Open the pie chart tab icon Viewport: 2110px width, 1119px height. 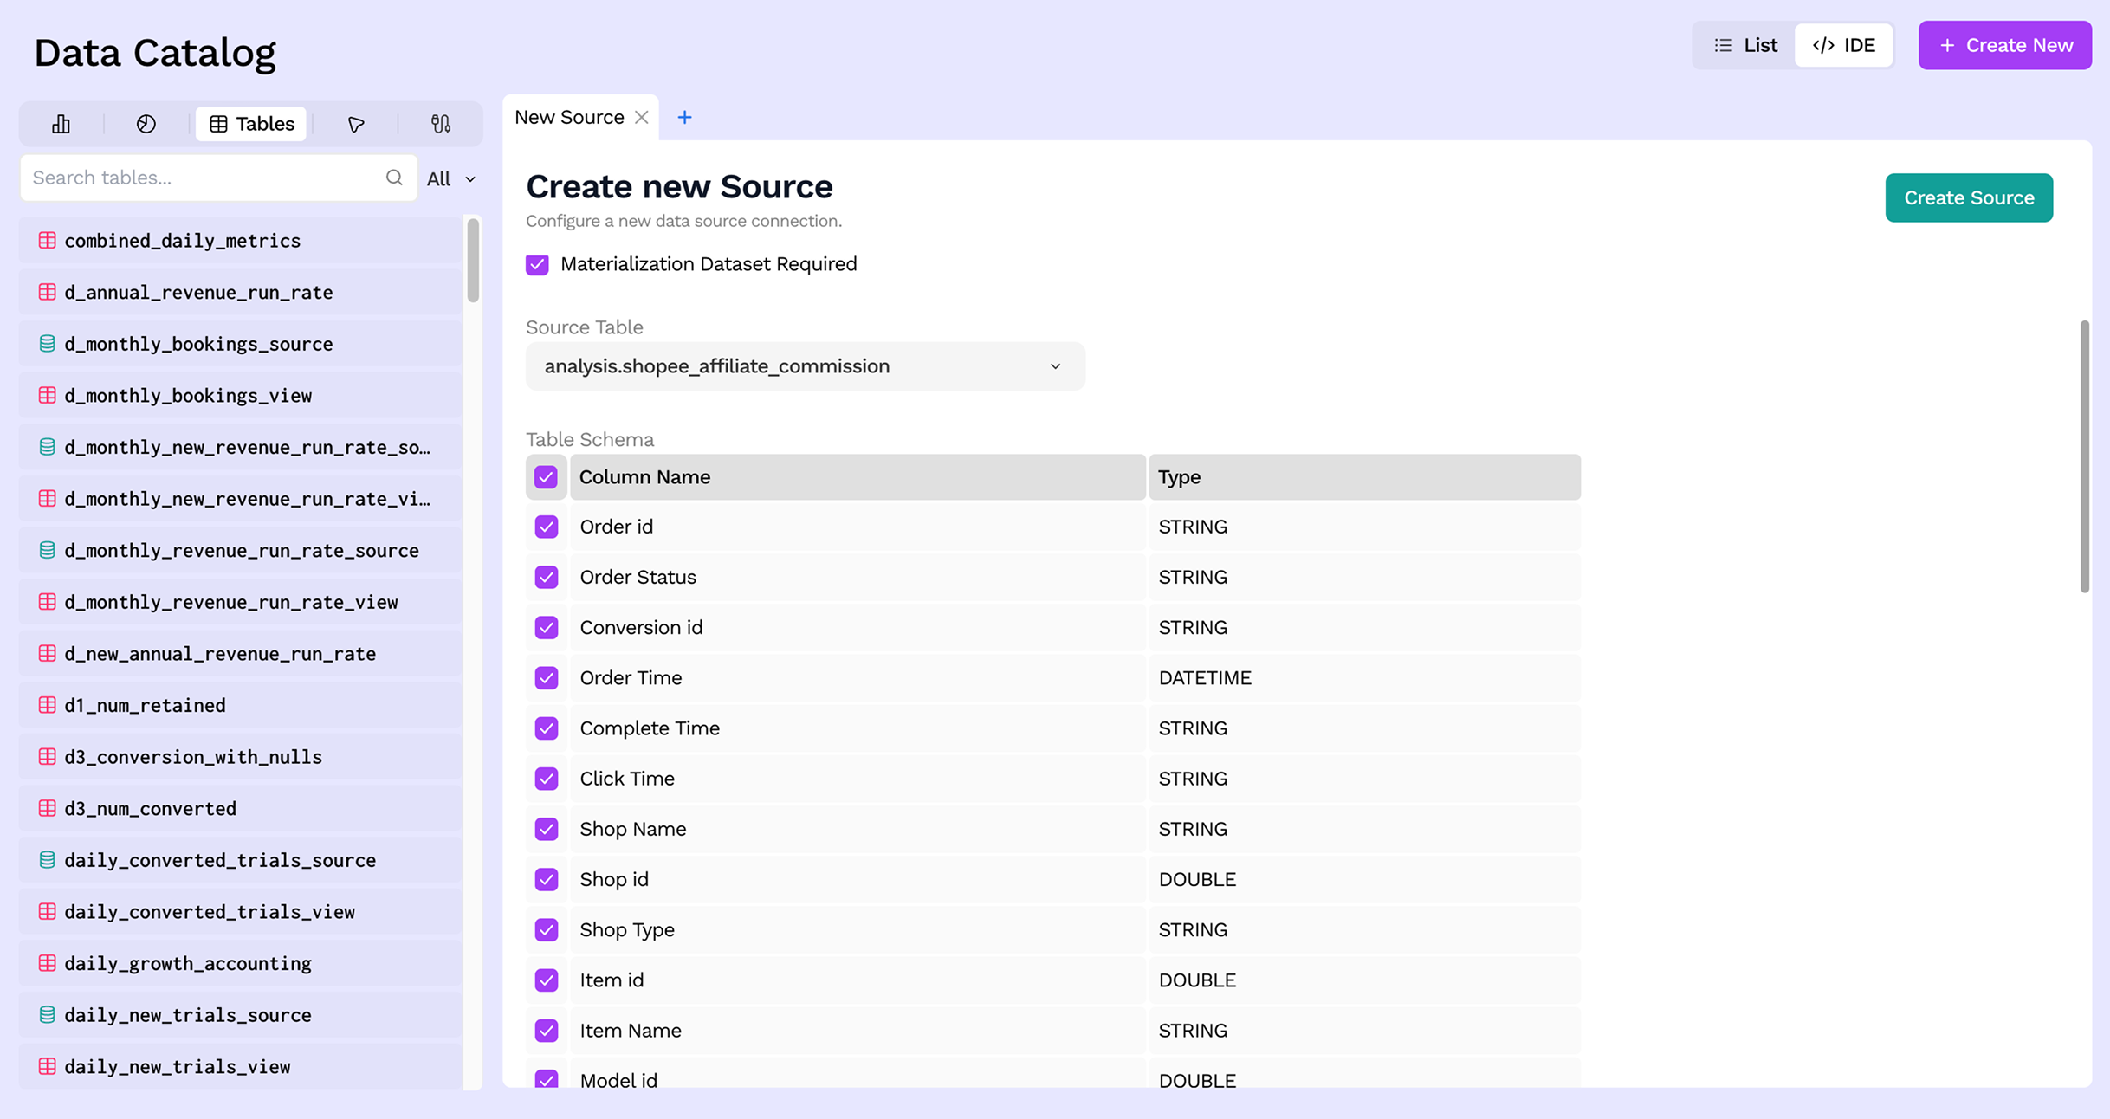(146, 124)
